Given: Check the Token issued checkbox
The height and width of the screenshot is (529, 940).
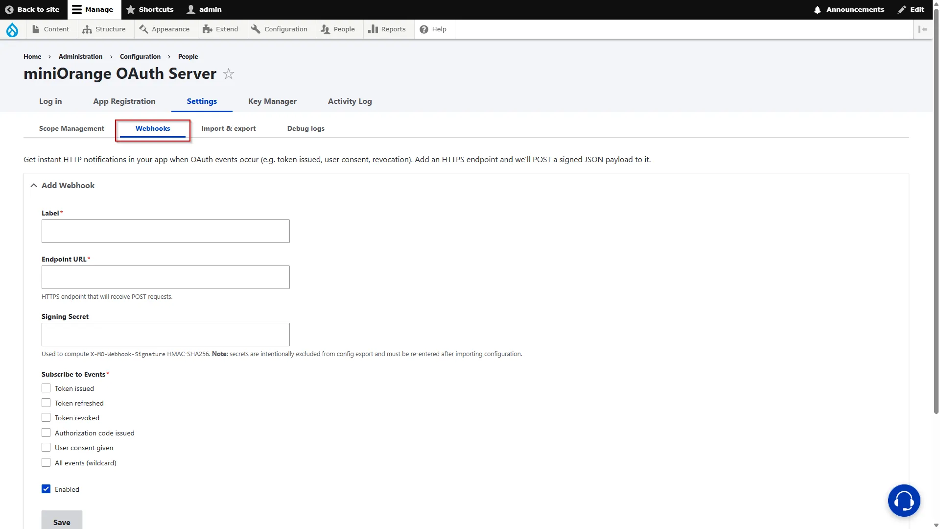Looking at the screenshot, I should (x=46, y=388).
